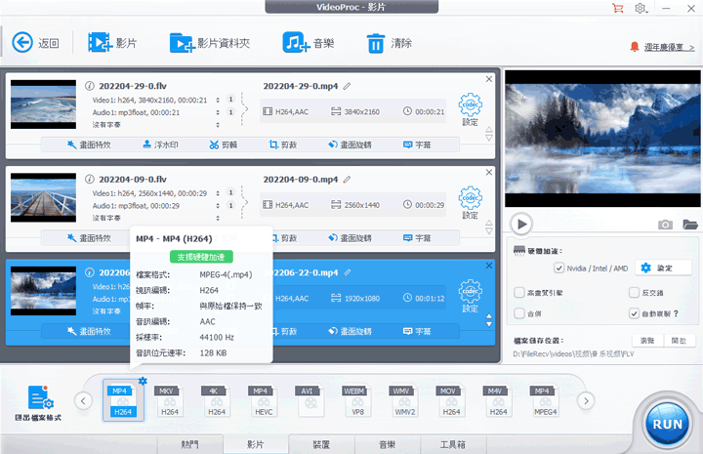
Task: Open codec settings for 202204-29-0.mp4
Action: coord(470,109)
